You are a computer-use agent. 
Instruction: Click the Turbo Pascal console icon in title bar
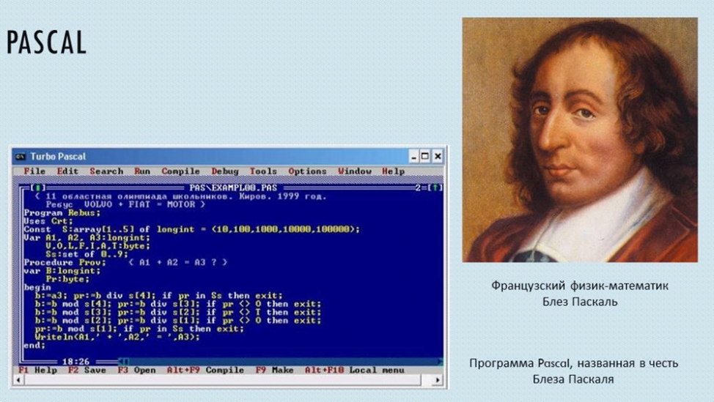pos(20,157)
